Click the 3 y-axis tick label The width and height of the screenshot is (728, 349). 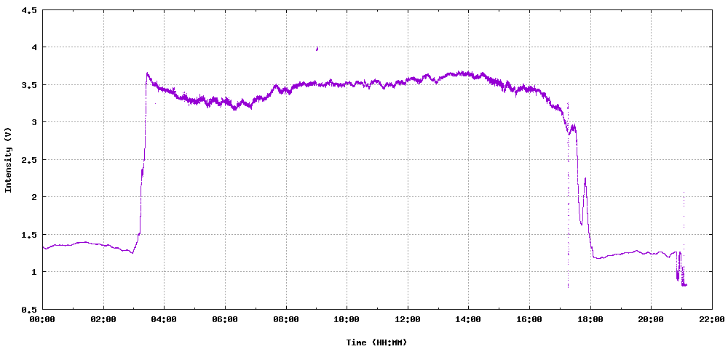point(33,122)
